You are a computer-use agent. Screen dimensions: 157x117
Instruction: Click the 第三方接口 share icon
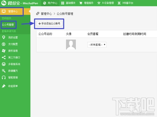tap(4, 57)
